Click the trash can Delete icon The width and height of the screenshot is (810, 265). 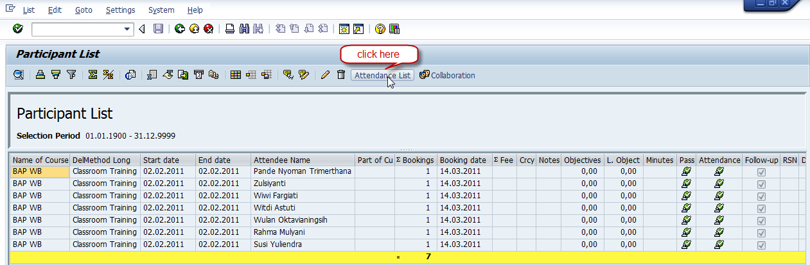click(341, 75)
